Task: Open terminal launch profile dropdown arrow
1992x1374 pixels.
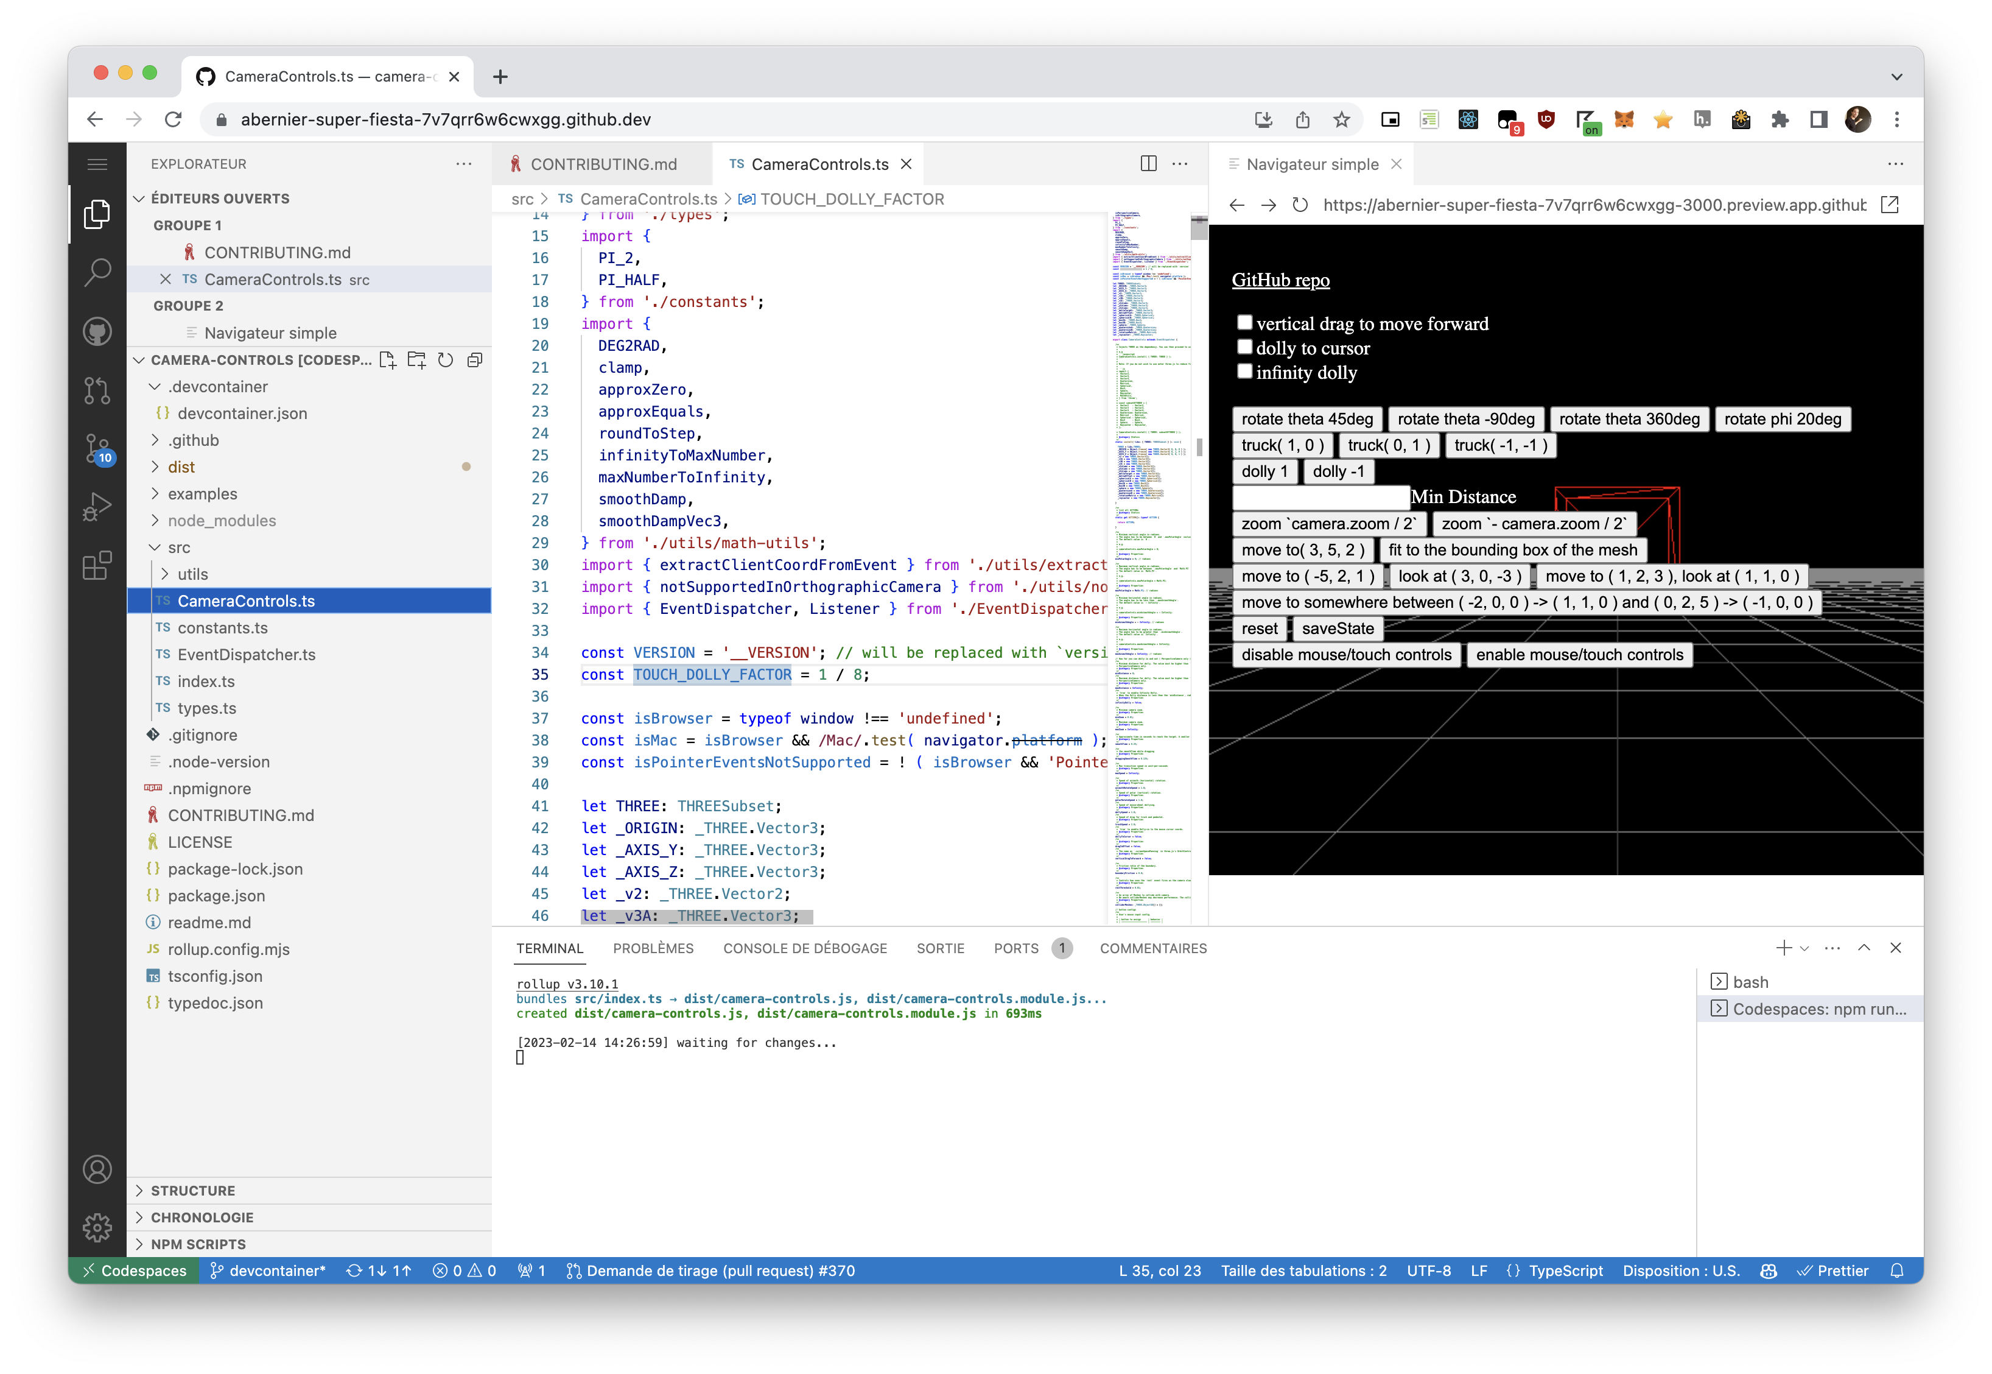Action: click(x=1805, y=948)
